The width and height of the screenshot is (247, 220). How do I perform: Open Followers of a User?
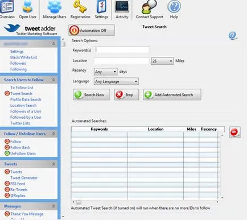[x=26, y=111]
